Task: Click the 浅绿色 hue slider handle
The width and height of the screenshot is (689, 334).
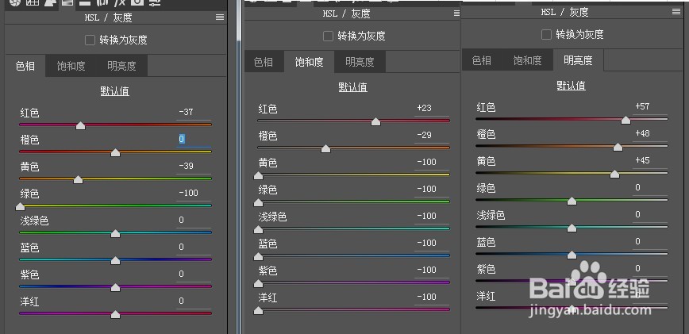Action: [x=115, y=233]
